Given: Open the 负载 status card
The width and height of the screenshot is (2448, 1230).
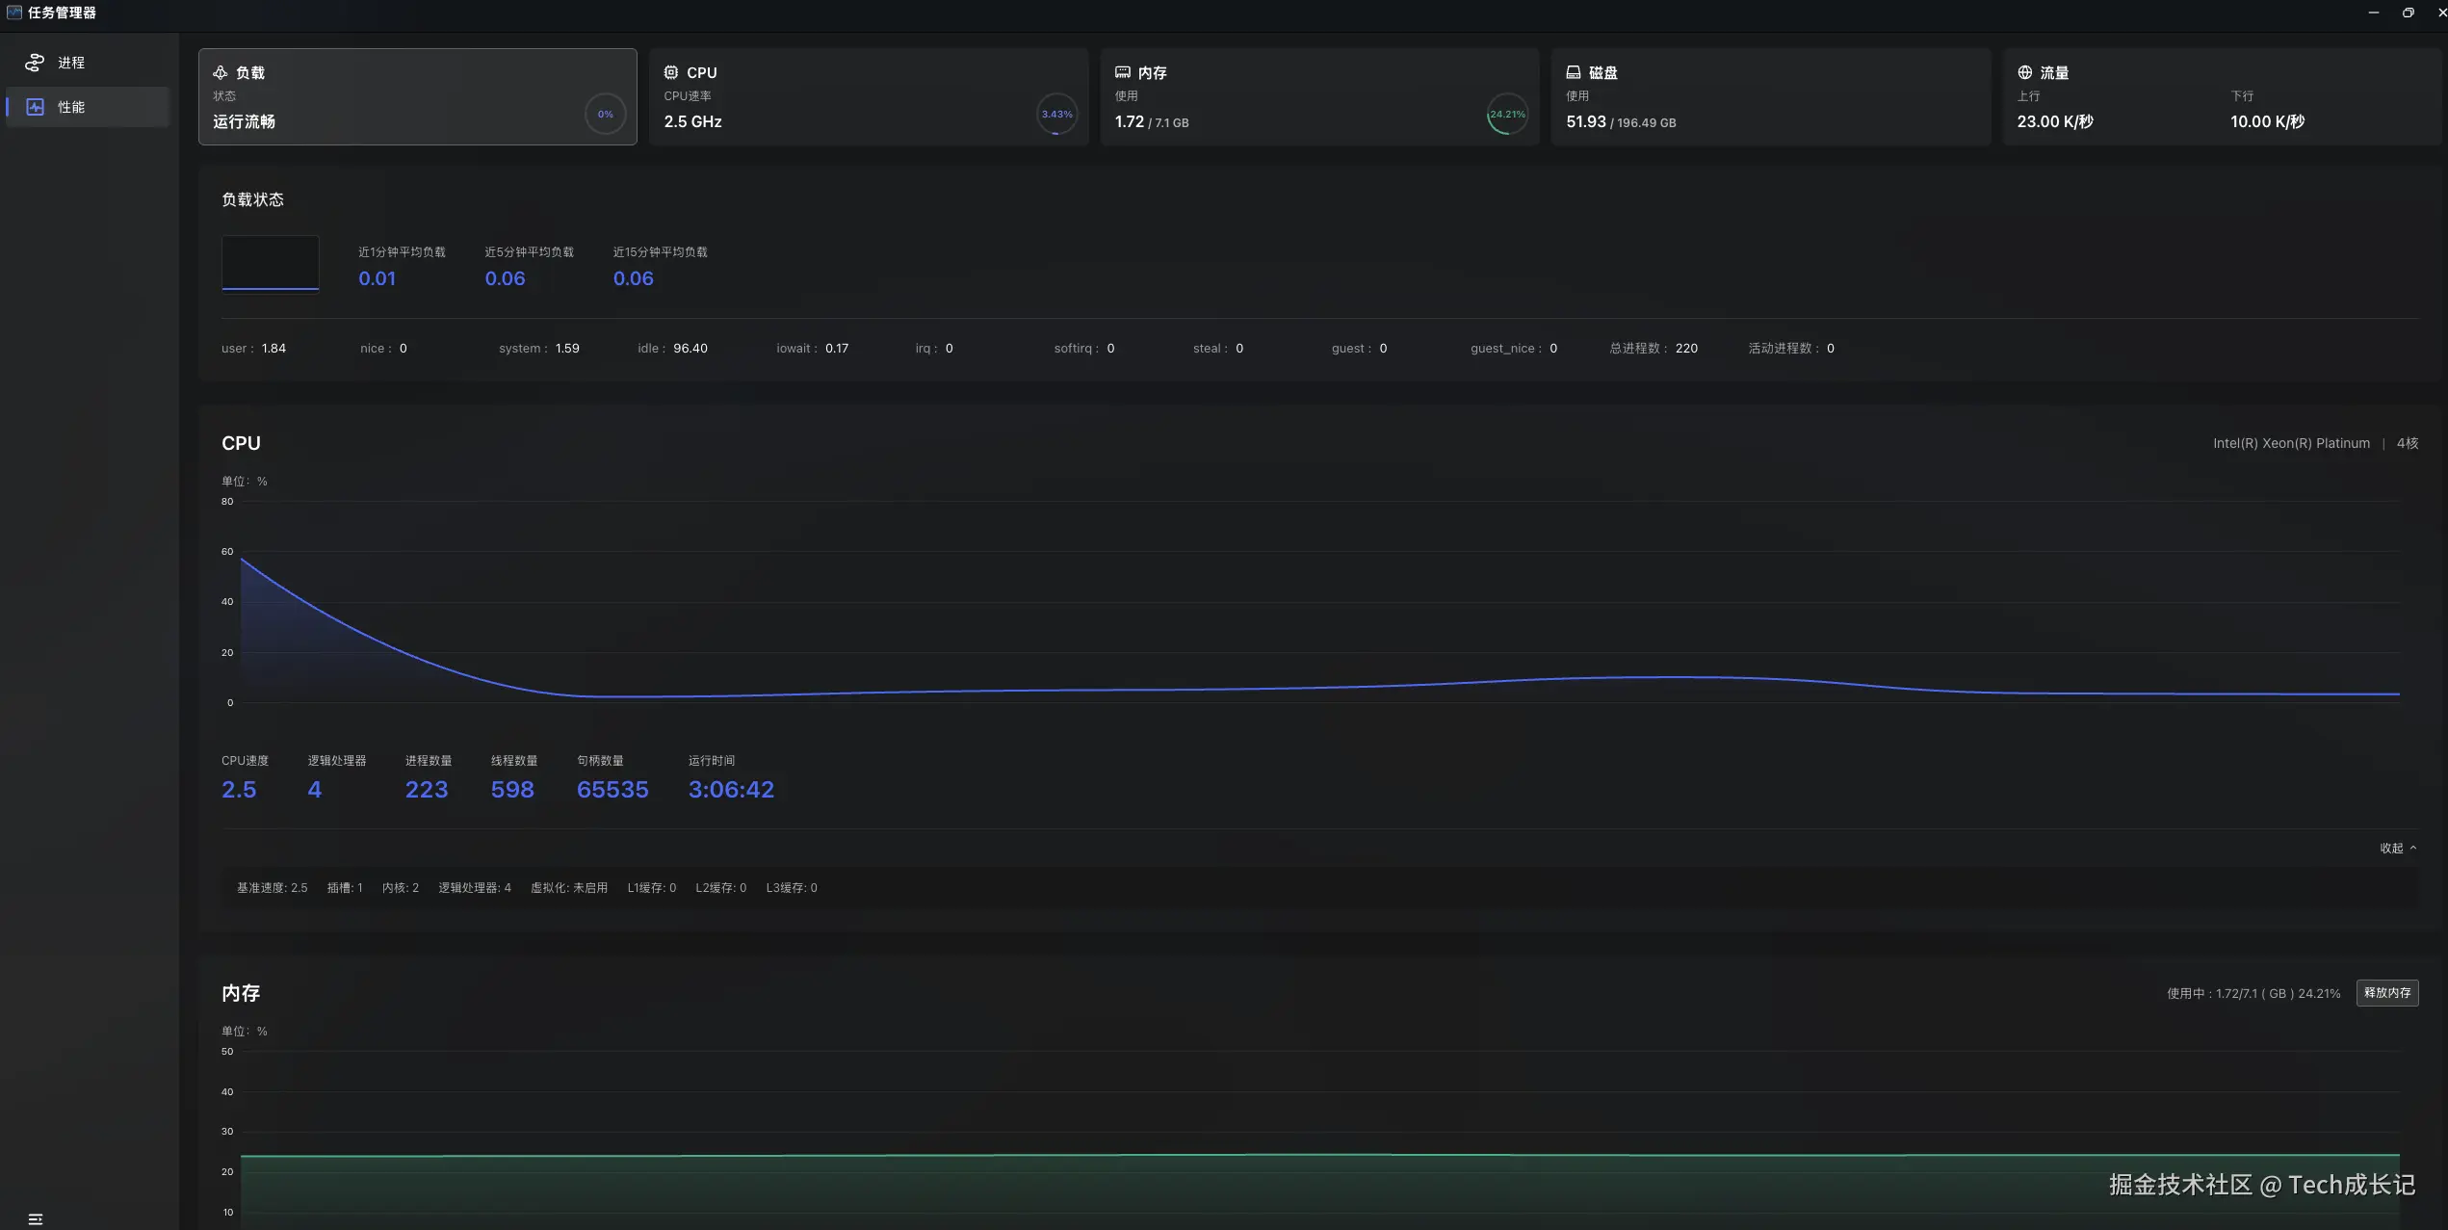Looking at the screenshot, I should [x=417, y=96].
